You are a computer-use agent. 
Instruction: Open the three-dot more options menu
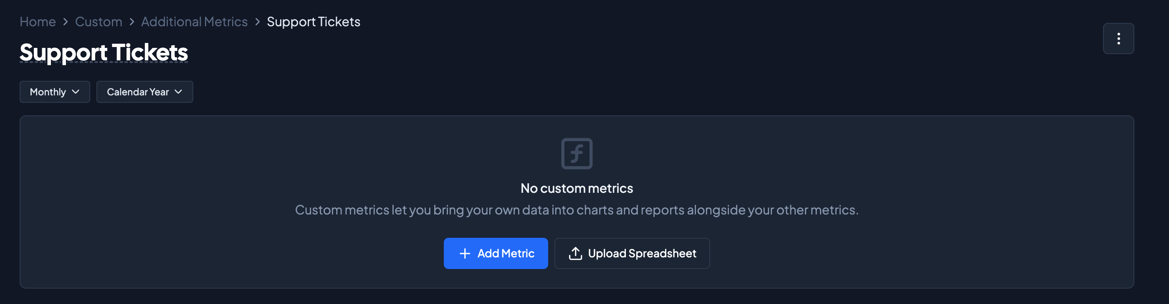pos(1118,38)
